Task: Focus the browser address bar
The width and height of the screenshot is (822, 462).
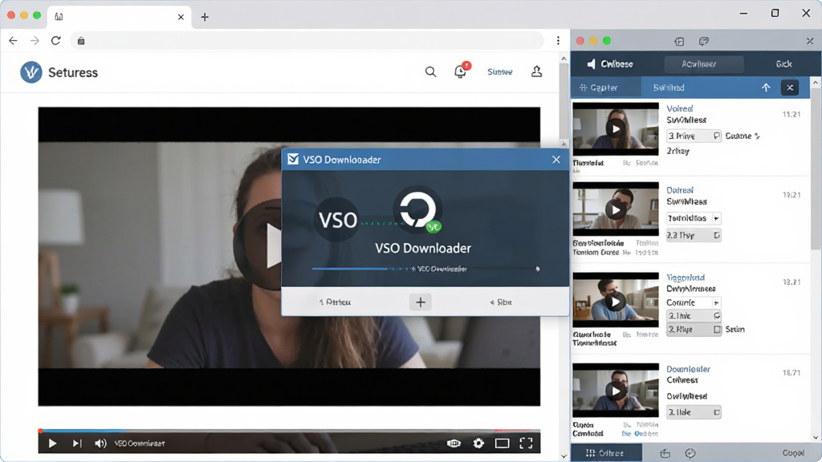Action: [x=307, y=40]
